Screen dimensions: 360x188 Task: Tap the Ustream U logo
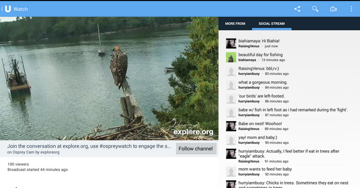click(8, 9)
